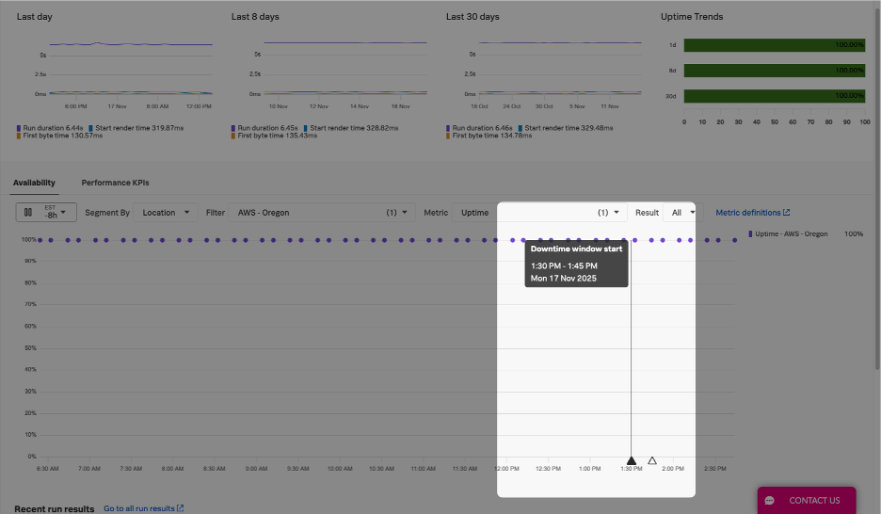The width and height of the screenshot is (881, 514).
Task: Click external link icon beside Go to all run results
Action: point(181,508)
